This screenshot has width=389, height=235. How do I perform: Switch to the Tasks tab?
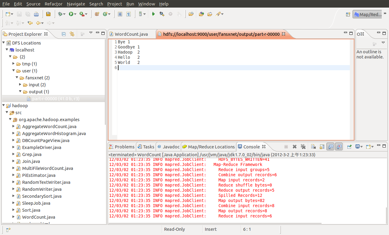tap(146, 147)
